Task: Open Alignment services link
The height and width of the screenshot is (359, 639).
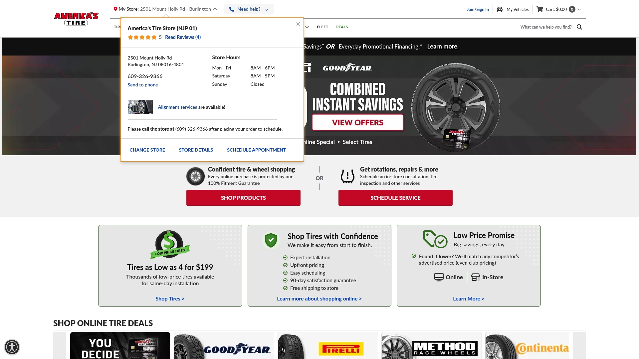Action: click(177, 107)
